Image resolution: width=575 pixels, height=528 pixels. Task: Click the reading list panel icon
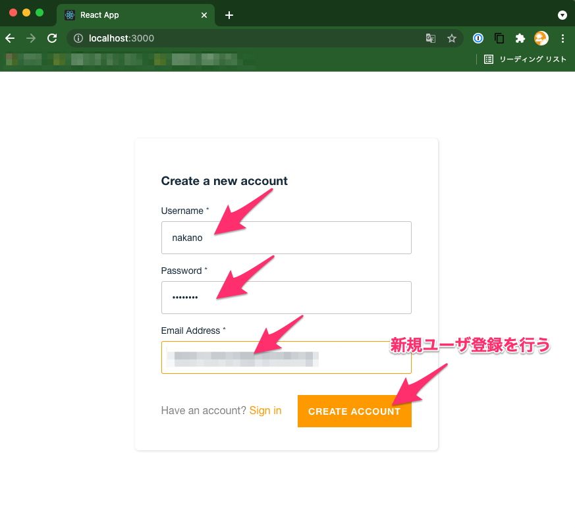coord(488,59)
